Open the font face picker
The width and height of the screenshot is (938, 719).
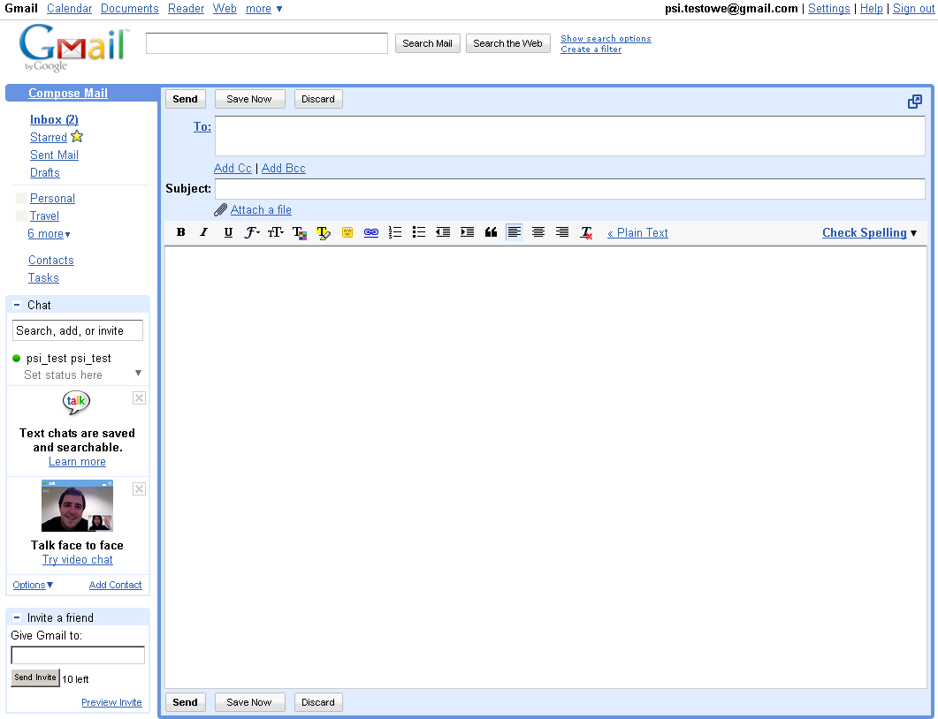tap(252, 232)
